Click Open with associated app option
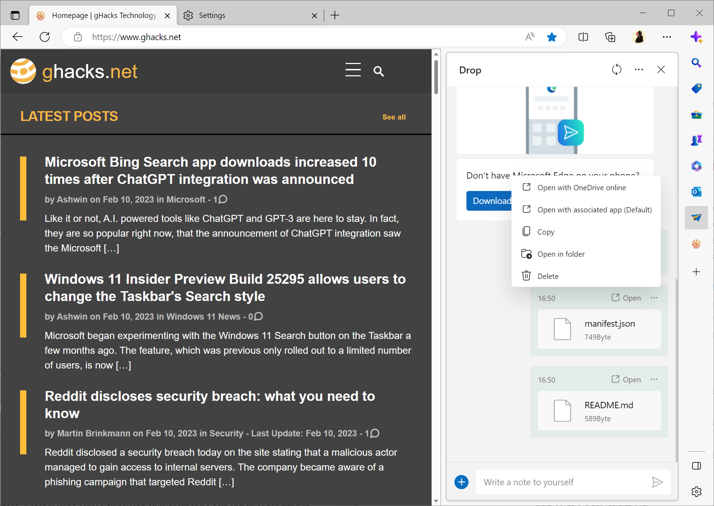 pyautogui.click(x=594, y=210)
